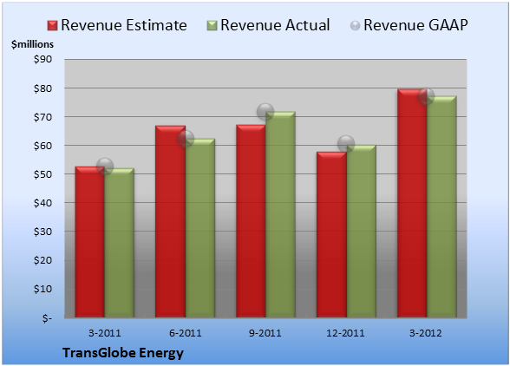The height and width of the screenshot is (366, 510).
Task: Click the '9-2011' quarter label
Action: click(x=265, y=333)
